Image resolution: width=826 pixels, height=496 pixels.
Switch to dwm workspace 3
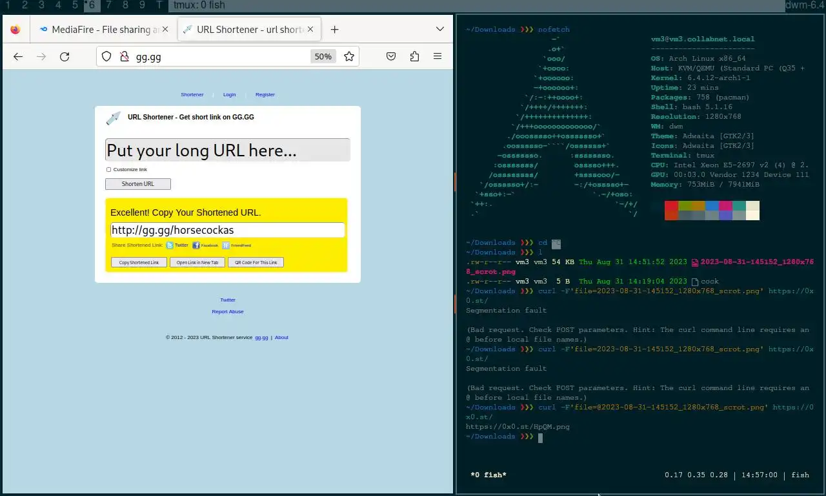tap(41, 5)
